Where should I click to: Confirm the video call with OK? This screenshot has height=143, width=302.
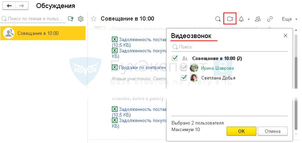241,131
